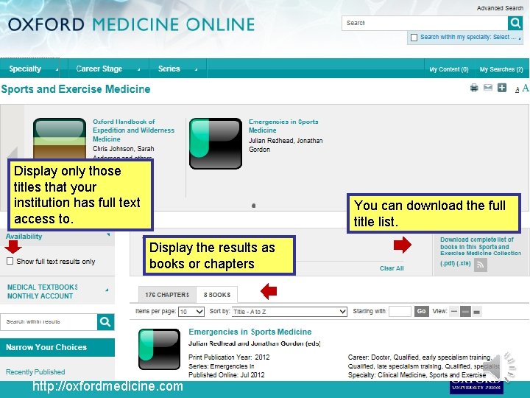The image size is (530, 398).
Task: Open the RSS feed icon
Action: [x=480, y=265]
